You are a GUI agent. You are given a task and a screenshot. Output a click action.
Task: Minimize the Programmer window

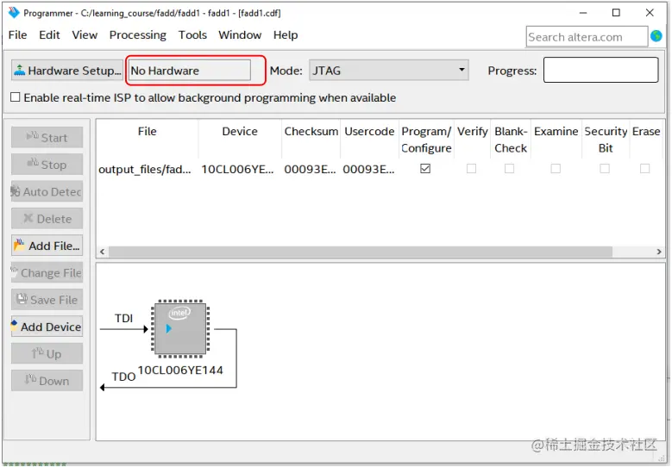[x=583, y=13]
